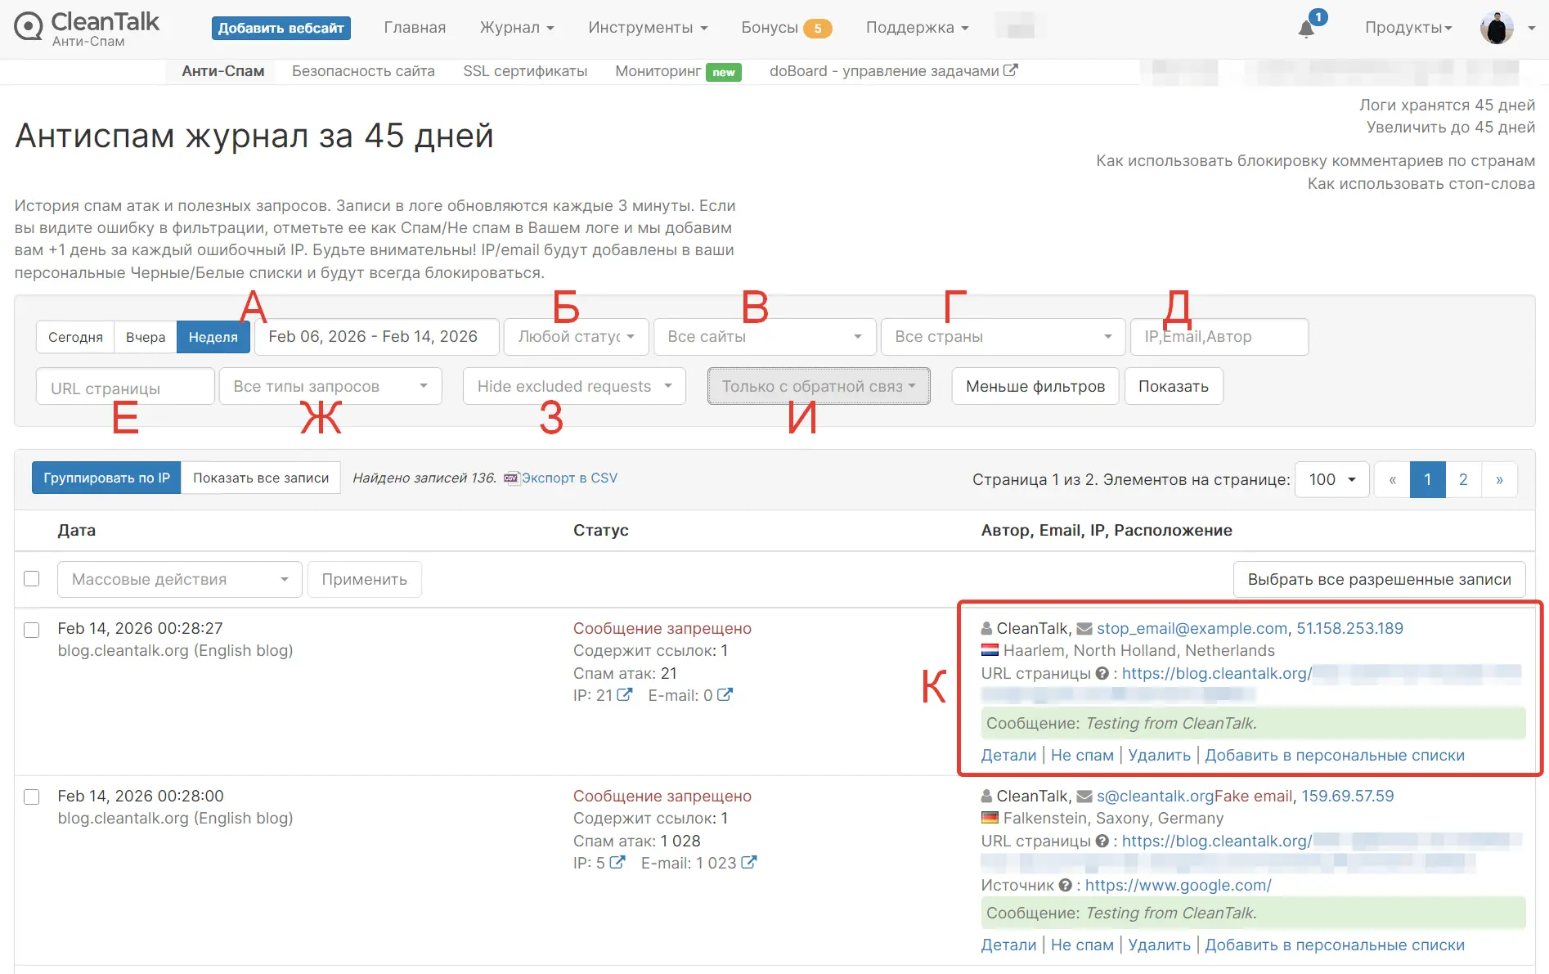The image size is (1549, 974).
Task: Check the checkbox for Feb 14, 2026 00:28:27 record
Action: click(32, 630)
